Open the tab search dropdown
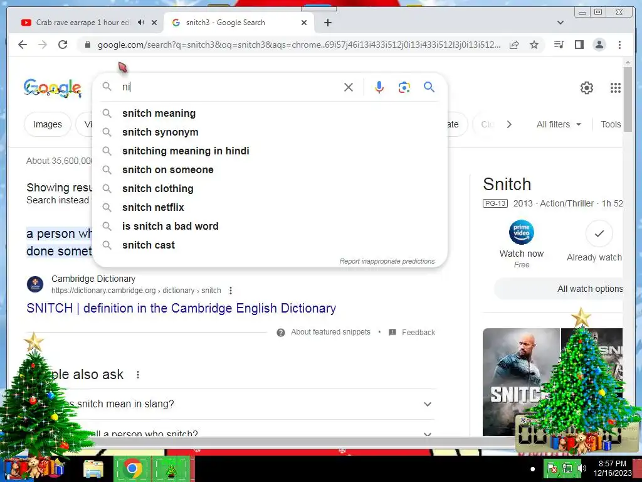The image size is (642, 482). pyautogui.click(x=560, y=23)
